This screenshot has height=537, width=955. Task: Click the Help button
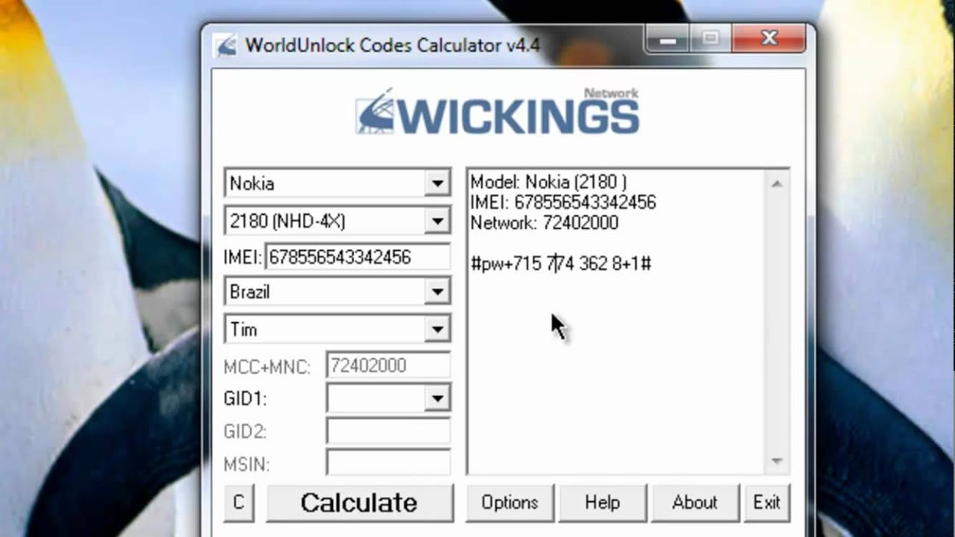coord(602,503)
